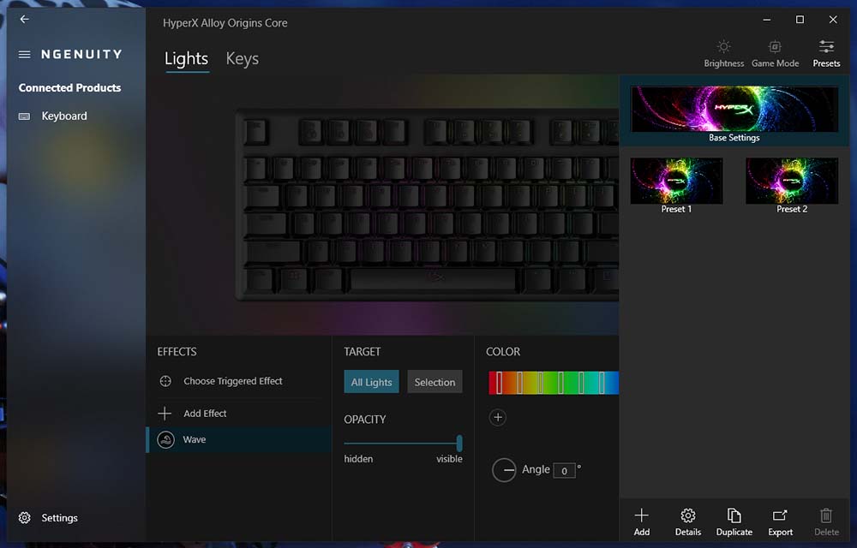Switch target to Selection

pos(434,382)
